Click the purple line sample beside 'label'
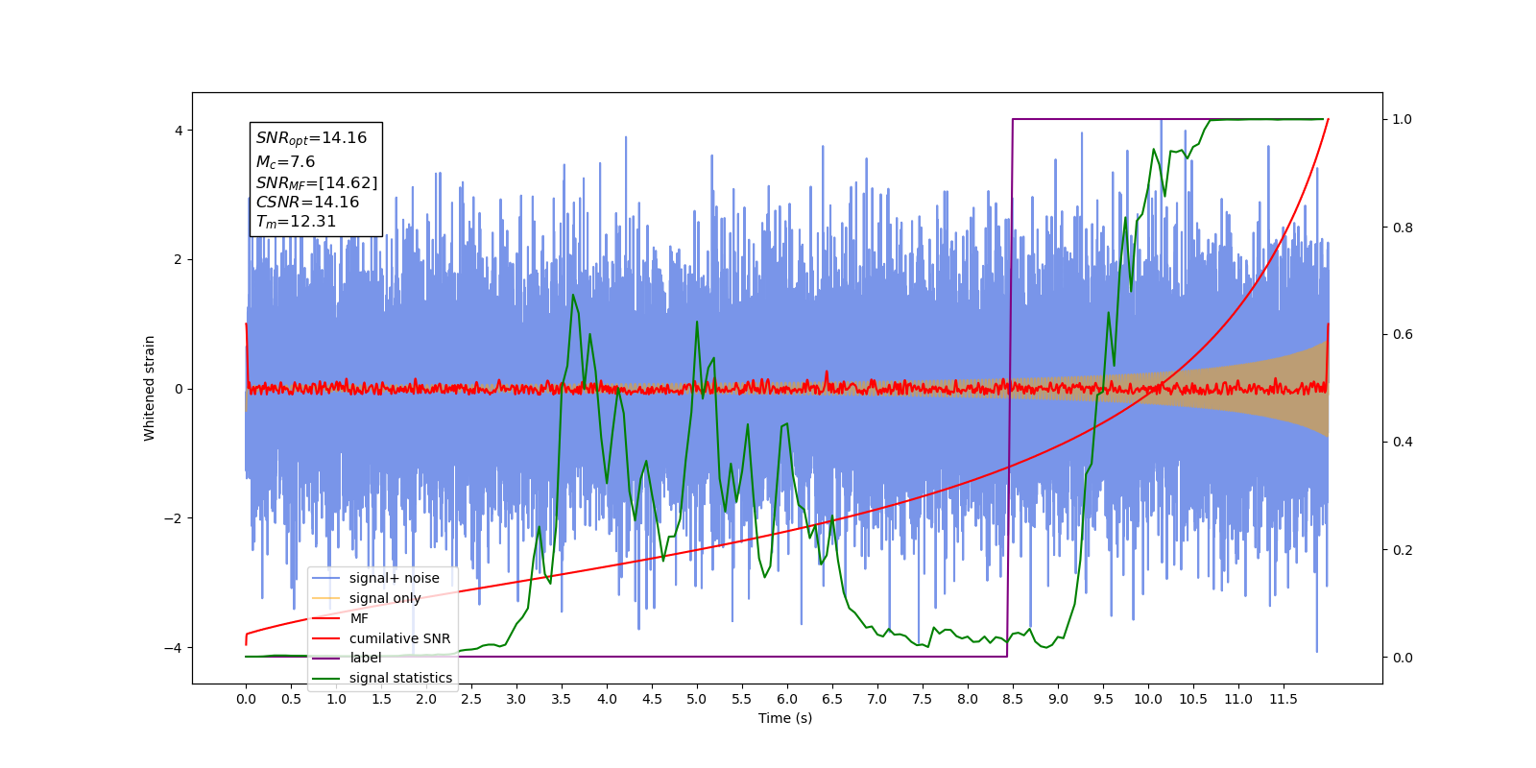 click(x=326, y=659)
